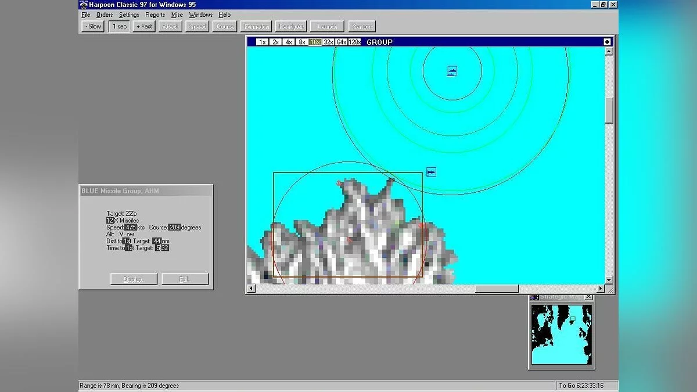Click the map horizontal scrollbar left arrow
Viewport: 697px width, 392px height.
(x=252, y=289)
